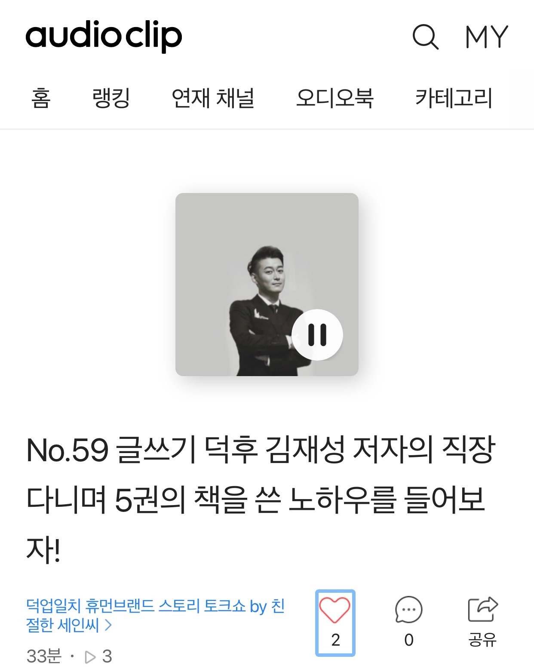Click the episode cover thumbnail
This screenshot has width=534, height=671.
(x=267, y=285)
